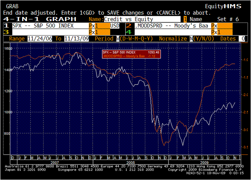
Task: Click the 1400 left axis label
Action: (8, 70)
